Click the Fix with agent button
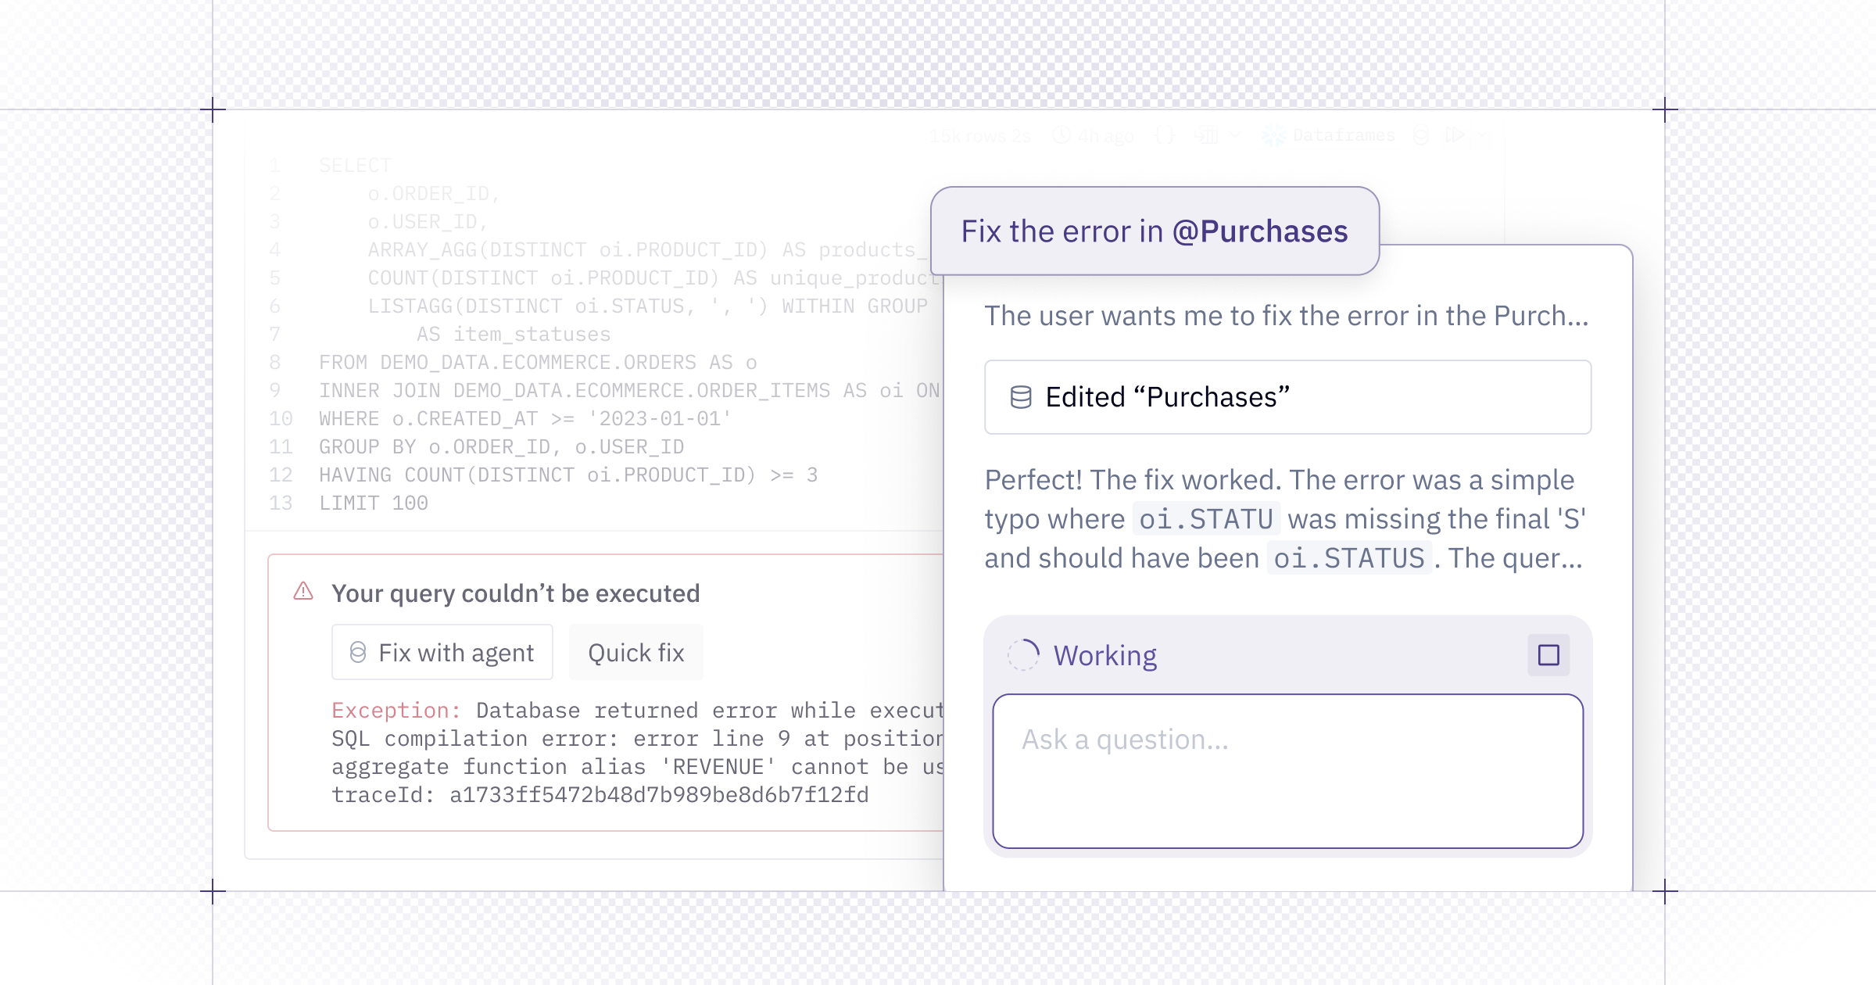This screenshot has height=985, width=1876. [x=442, y=653]
